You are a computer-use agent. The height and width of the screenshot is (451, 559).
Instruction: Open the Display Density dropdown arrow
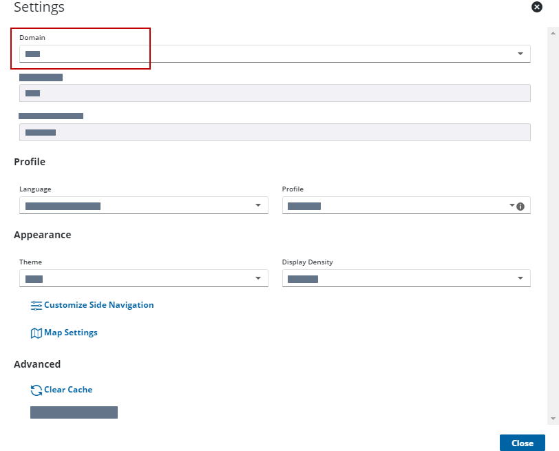pos(520,278)
